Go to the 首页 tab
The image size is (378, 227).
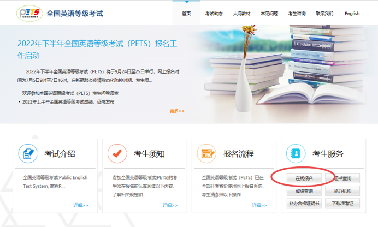tap(186, 14)
